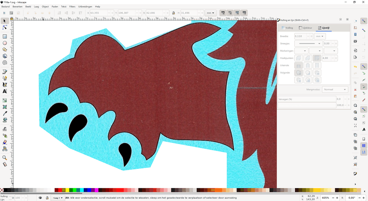Enable the miter join corner style
Screen dimensions: 368x201
pyautogui.click(x=317, y=58)
